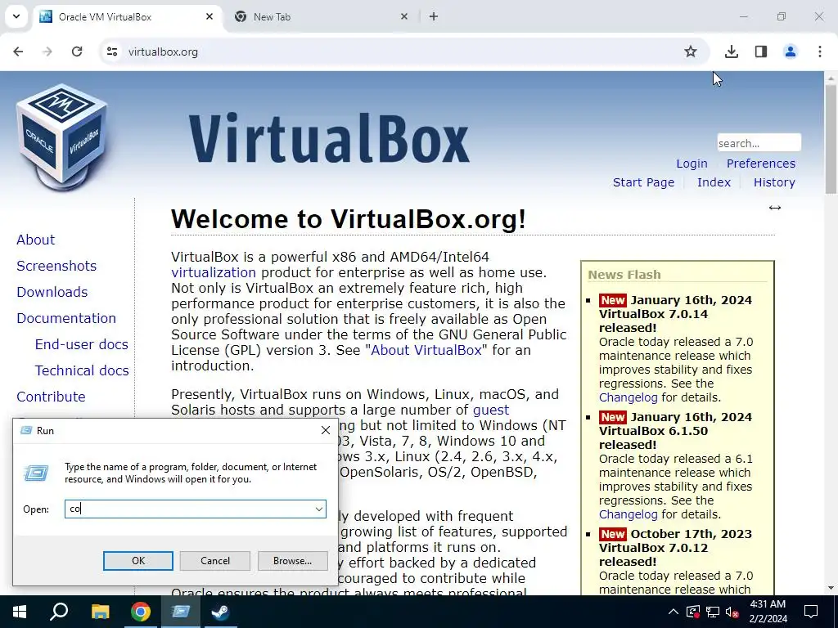Viewport: 838px width, 628px height.
Task: Click the Run app taskbar icon
Action: point(181,612)
